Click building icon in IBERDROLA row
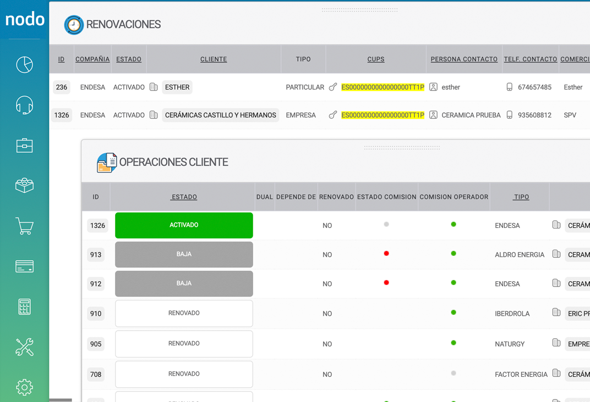 (556, 312)
